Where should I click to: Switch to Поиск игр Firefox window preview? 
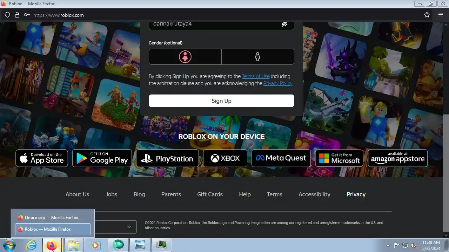[53, 218]
